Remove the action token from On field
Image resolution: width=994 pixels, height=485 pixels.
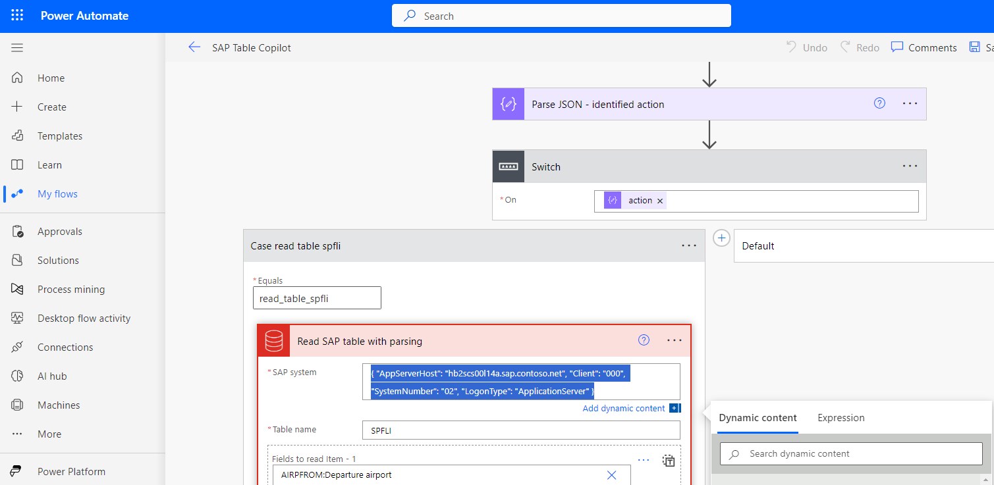tap(660, 201)
